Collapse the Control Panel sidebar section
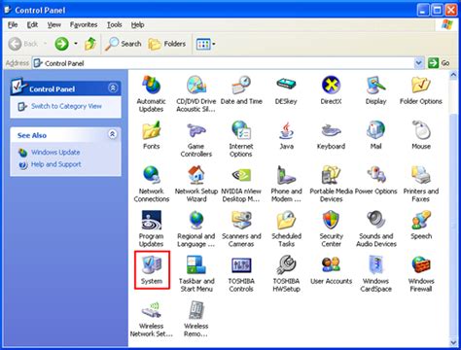The height and width of the screenshot is (350, 461). [x=113, y=87]
